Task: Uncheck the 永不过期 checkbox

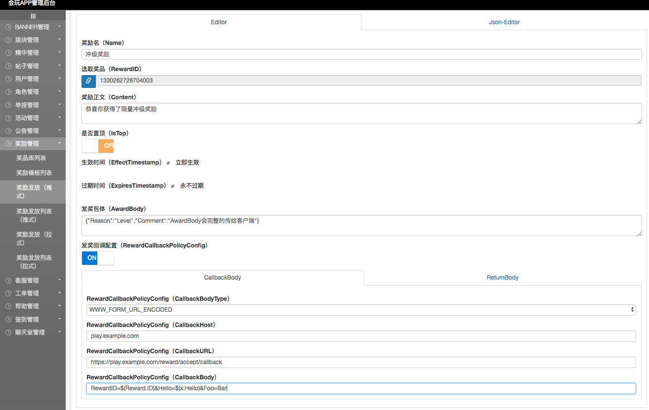Action: [x=173, y=186]
